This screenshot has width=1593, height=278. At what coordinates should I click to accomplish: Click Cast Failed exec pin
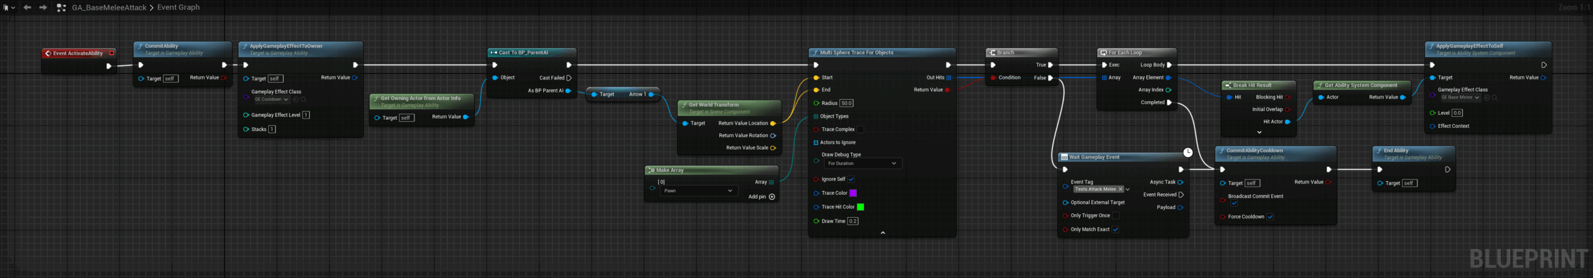point(569,78)
